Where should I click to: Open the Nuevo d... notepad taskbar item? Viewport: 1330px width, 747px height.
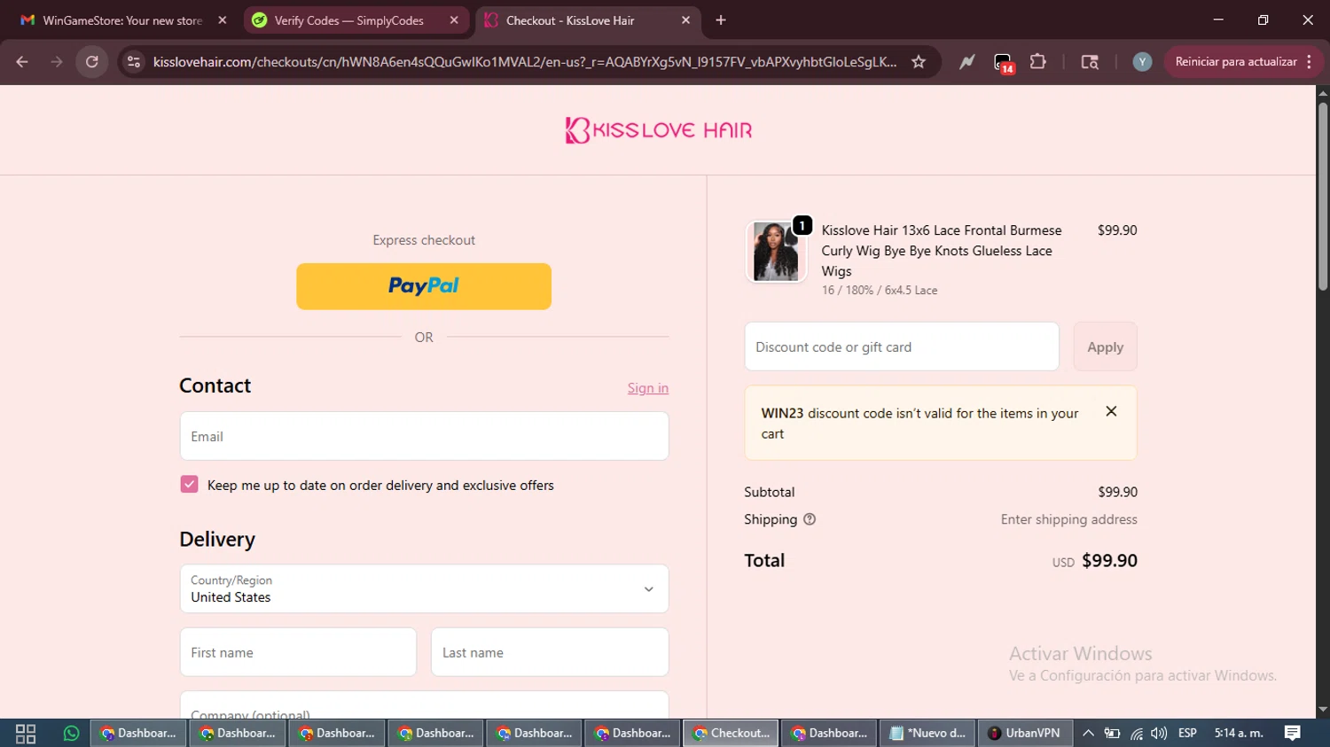[x=927, y=734]
